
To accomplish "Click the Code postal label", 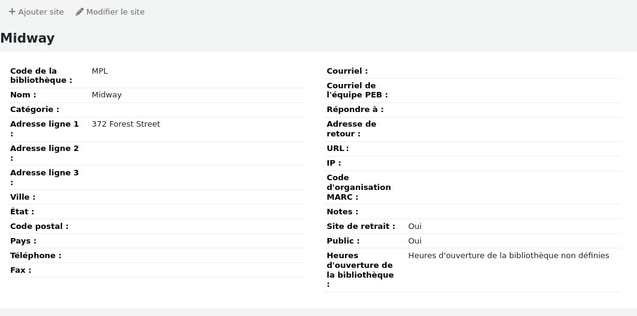I will coord(40,226).
